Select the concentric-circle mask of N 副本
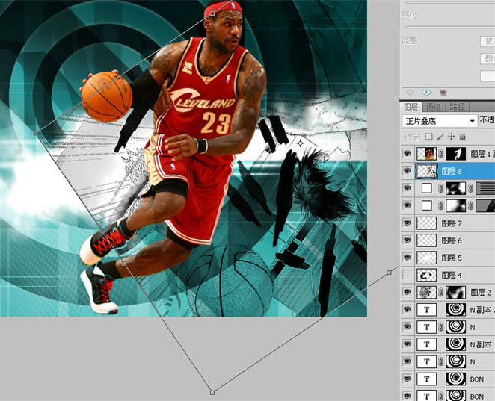Image resolution: width=495 pixels, height=401 pixels. [x=456, y=344]
